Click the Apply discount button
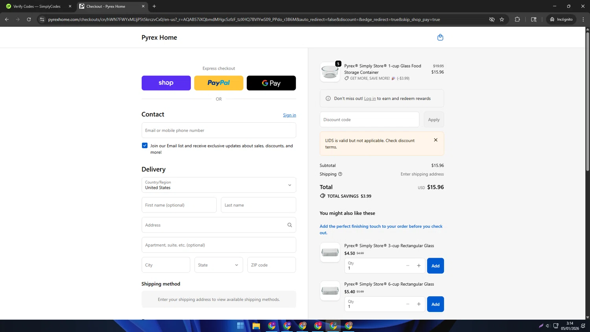Viewport: 590px width, 332px height. click(x=434, y=120)
